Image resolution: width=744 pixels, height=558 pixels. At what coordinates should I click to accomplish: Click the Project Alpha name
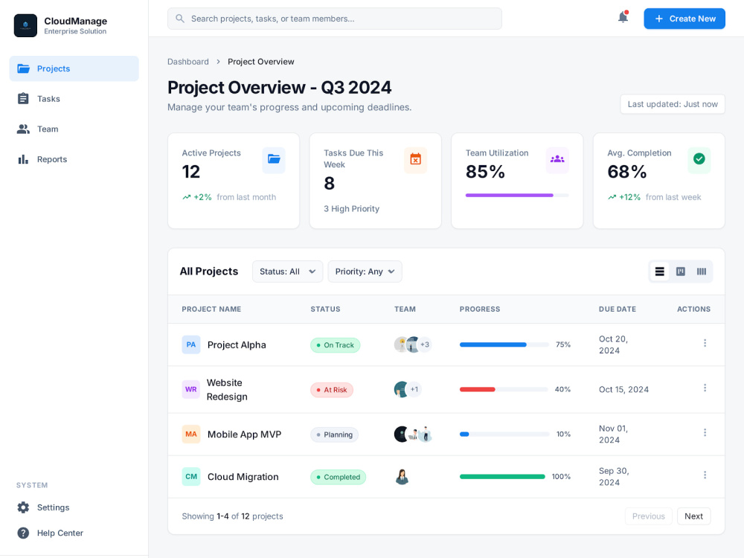point(237,345)
